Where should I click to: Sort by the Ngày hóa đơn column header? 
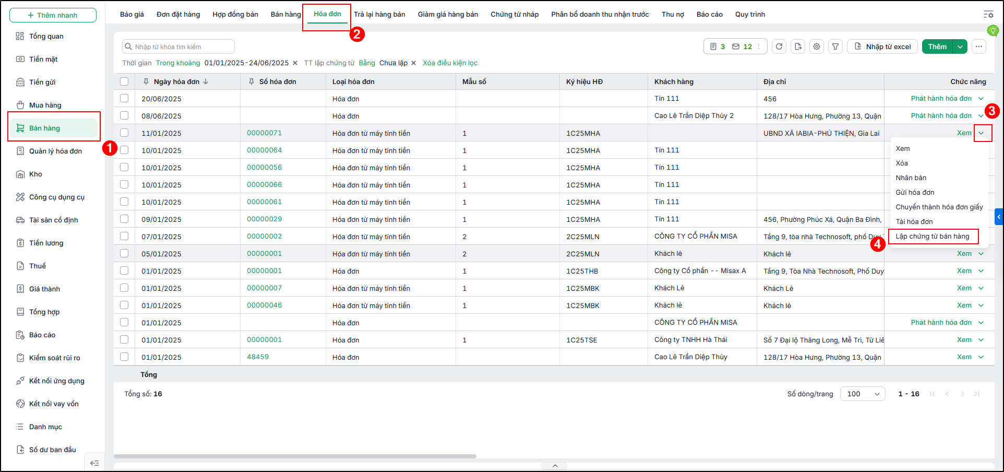pyautogui.click(x=176, y=81)
